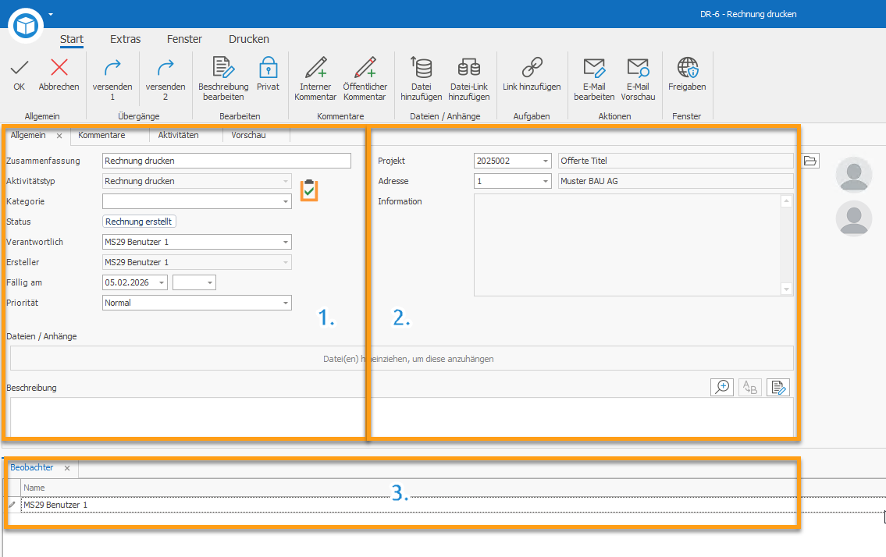Switch to the Kommentare tab
This screenshot has height=557, width=886.
point(101,135)
